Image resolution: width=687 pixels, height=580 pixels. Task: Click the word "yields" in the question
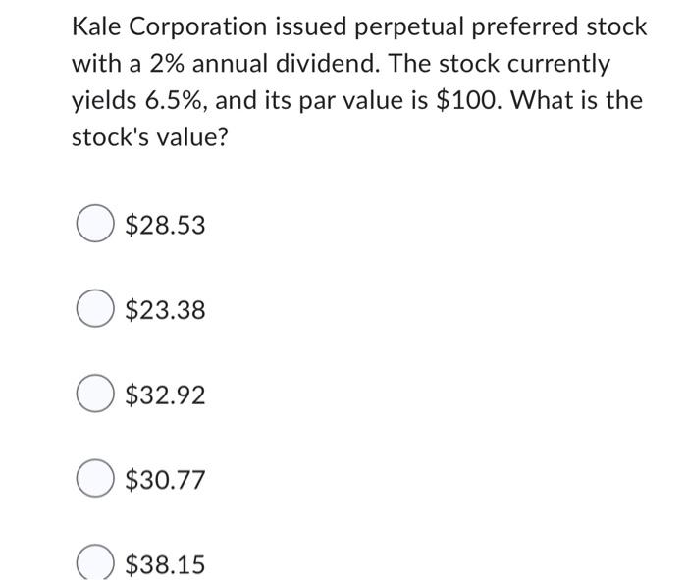(x=101, y=100)
